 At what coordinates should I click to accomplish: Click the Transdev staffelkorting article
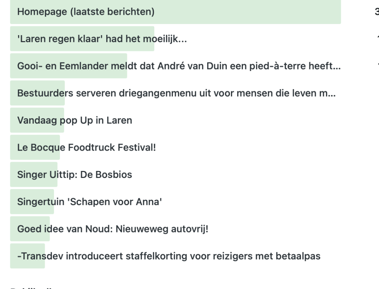click(168, 256)
